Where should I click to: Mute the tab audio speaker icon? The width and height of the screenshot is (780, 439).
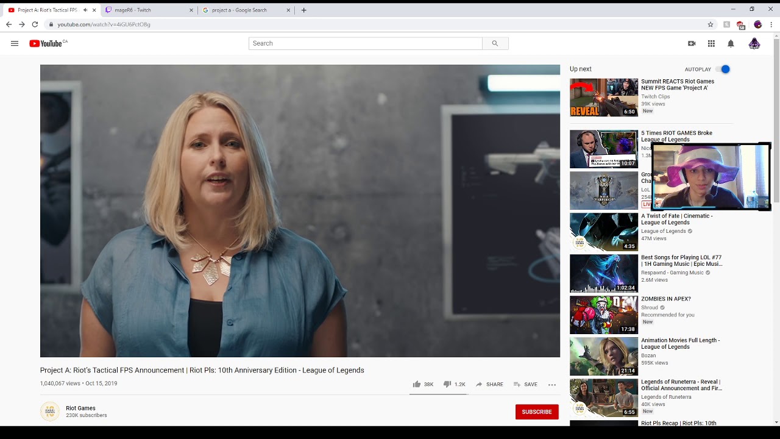click(x=85, y=10)
